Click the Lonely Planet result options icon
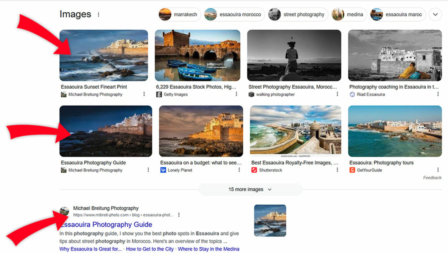The image size is (448, 253). tap(239, 170)
